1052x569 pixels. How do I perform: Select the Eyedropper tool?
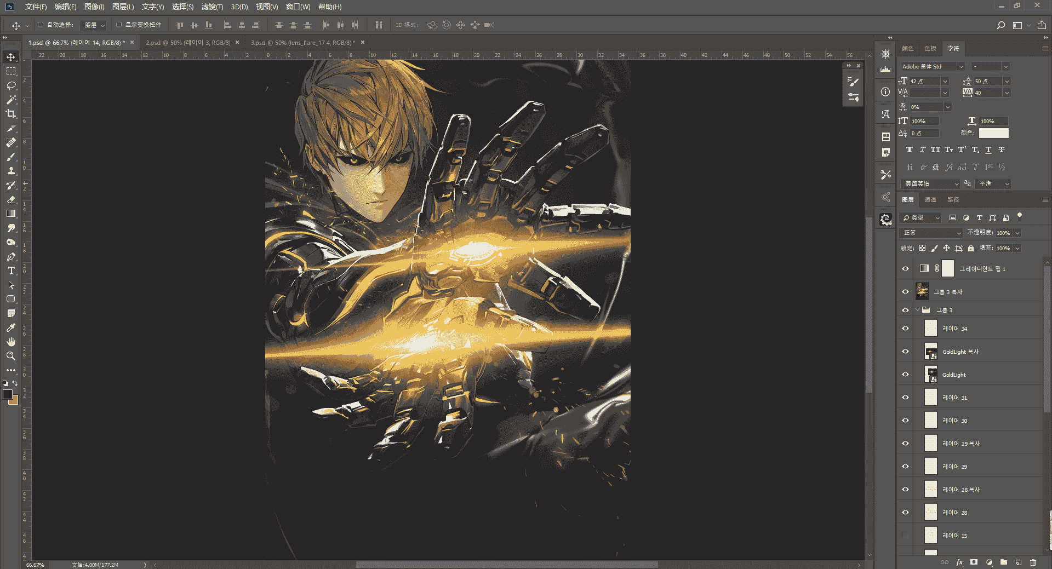[x=11, y=327]
